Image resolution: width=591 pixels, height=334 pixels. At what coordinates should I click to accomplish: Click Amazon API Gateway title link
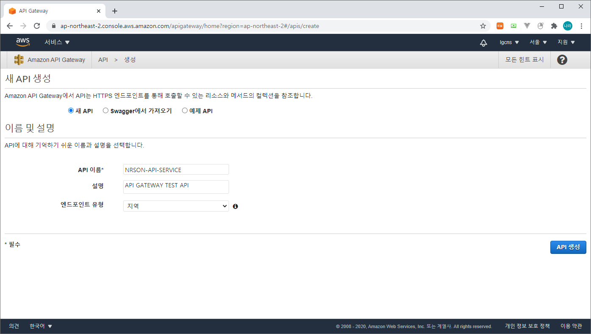[56, 60]
